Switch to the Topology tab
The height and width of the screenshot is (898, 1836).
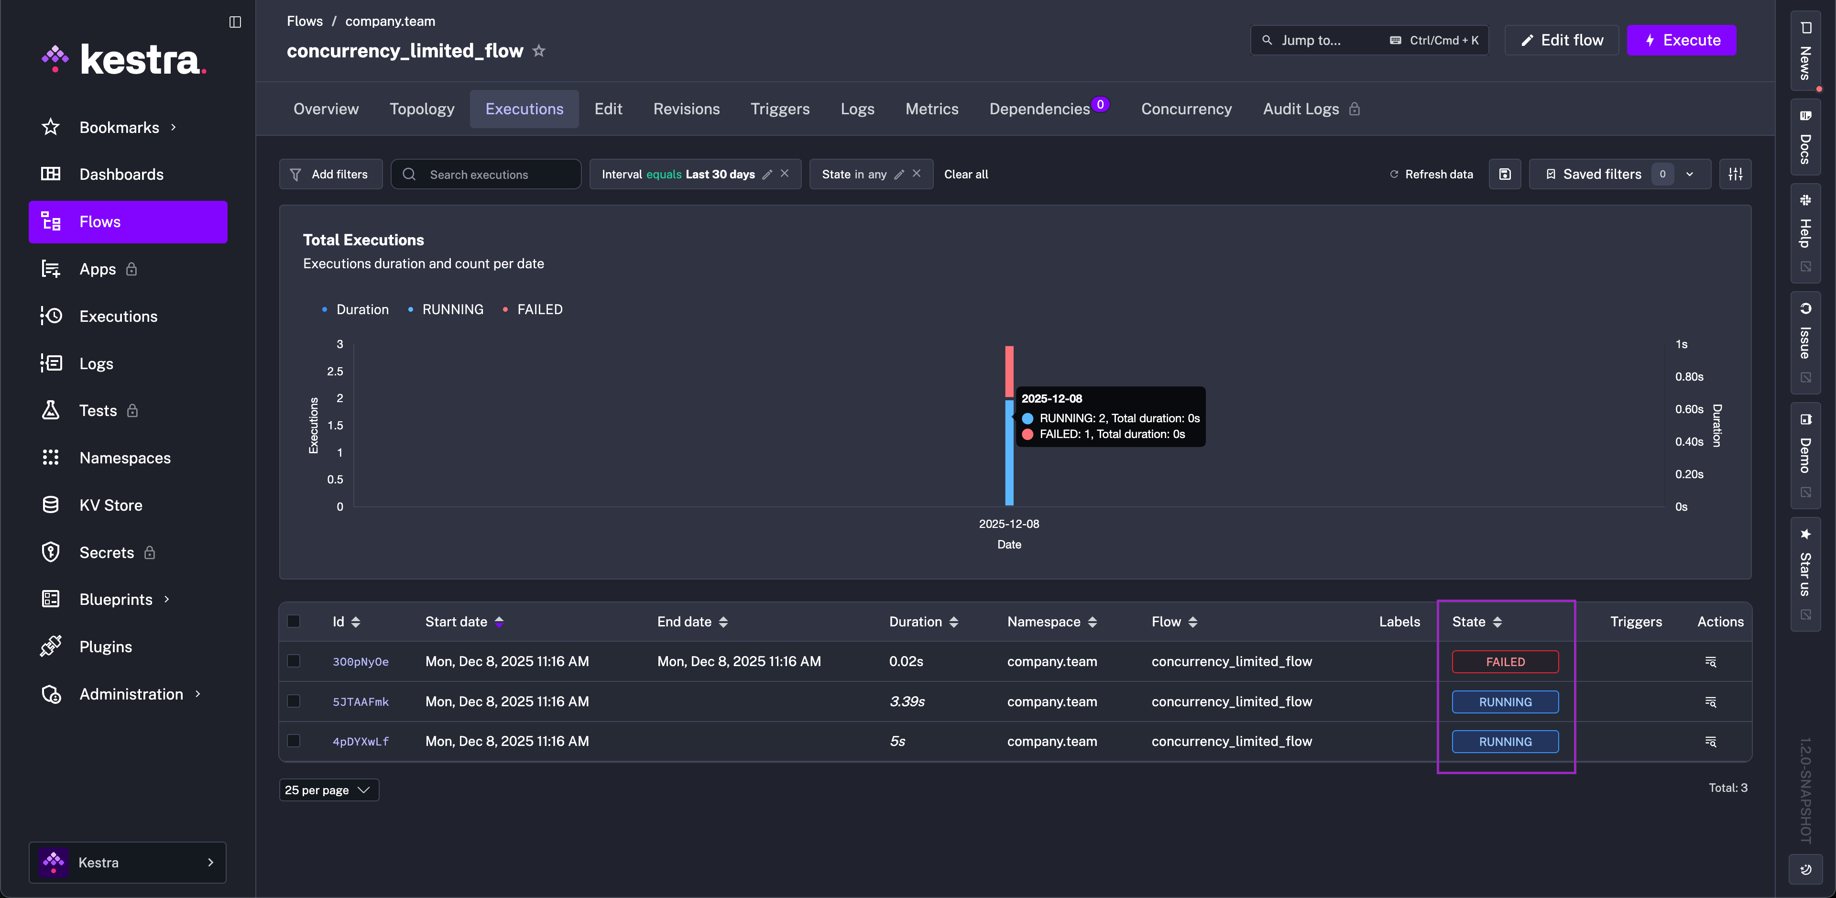422,109
